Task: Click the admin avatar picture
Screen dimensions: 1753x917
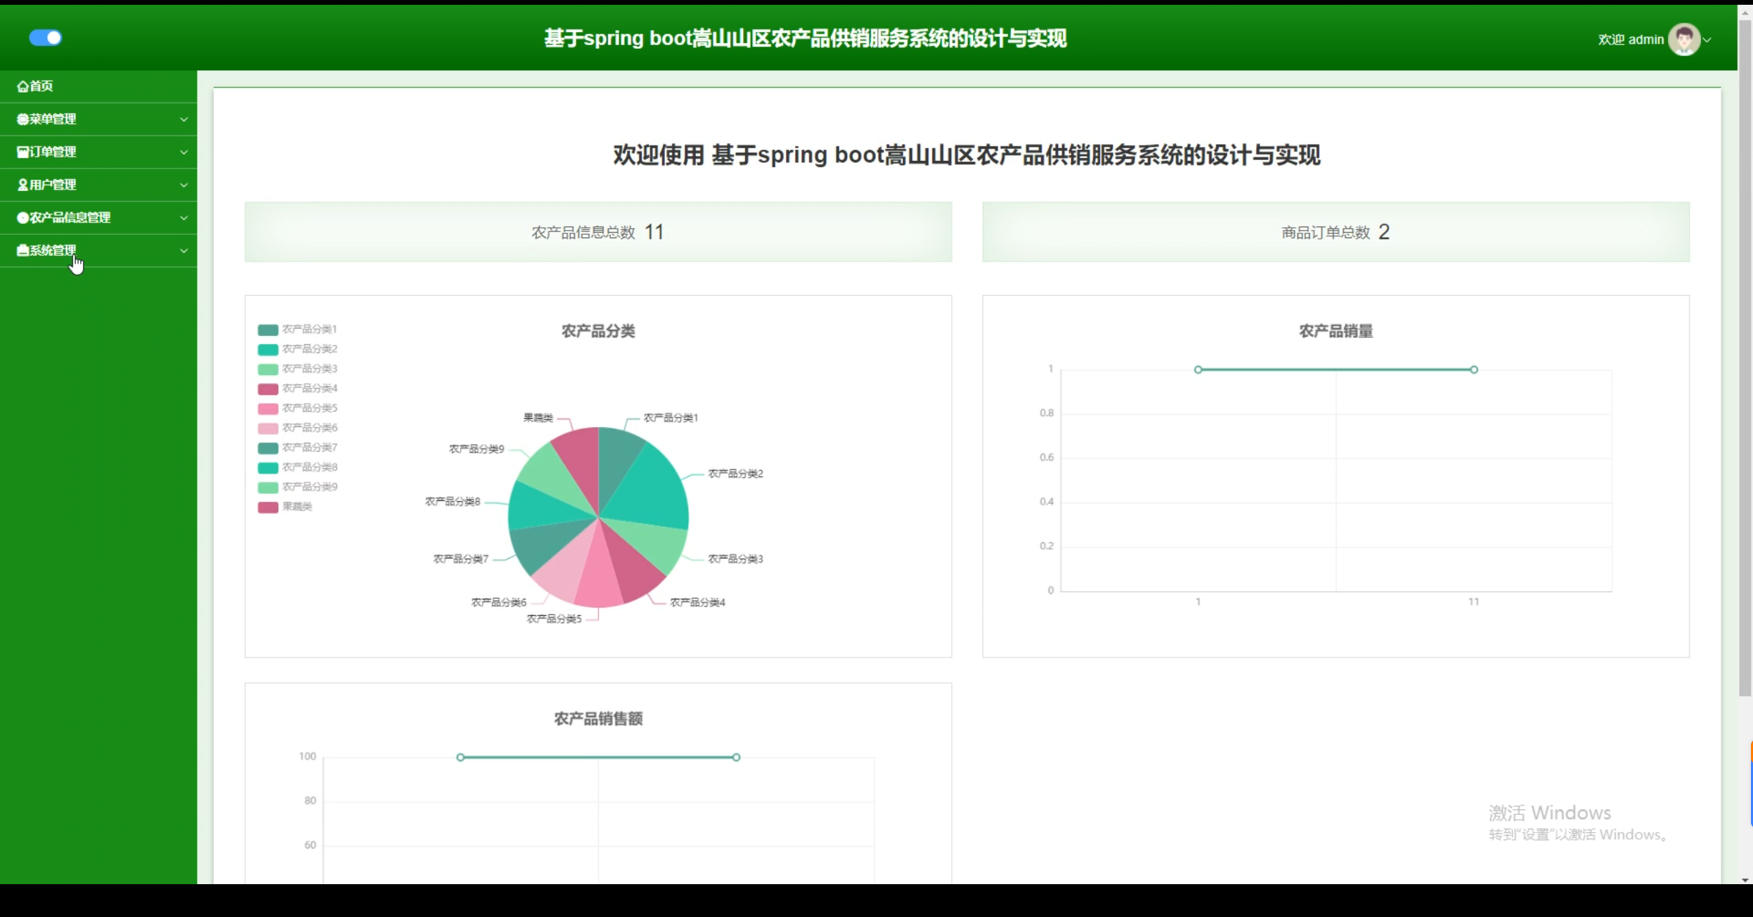Action: click(1683, 39)
